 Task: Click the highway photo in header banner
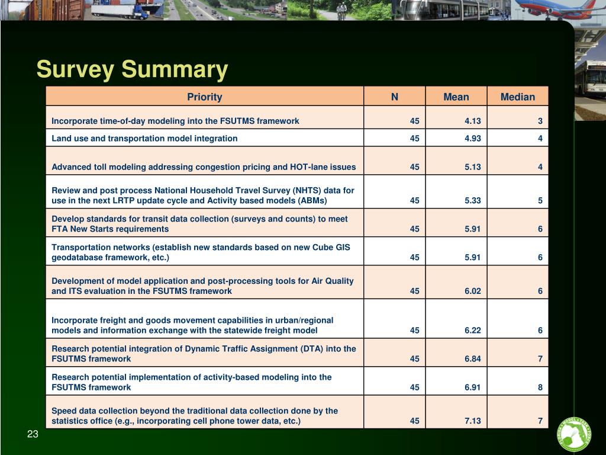225,9
